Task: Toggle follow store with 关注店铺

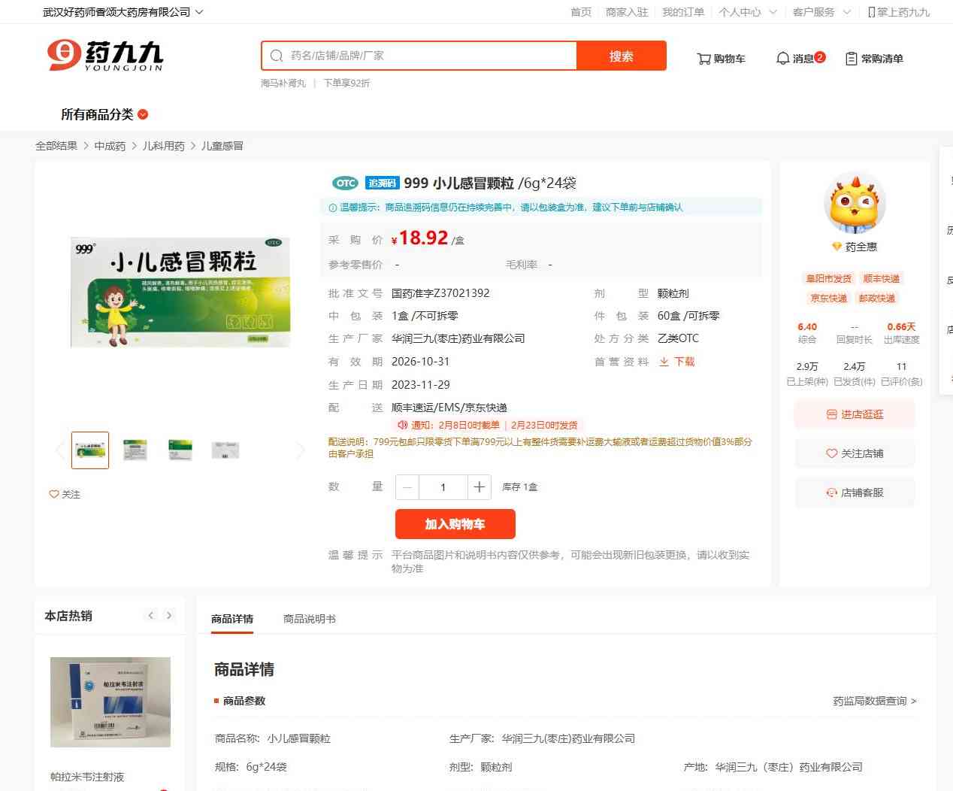Action: point(855,453)
